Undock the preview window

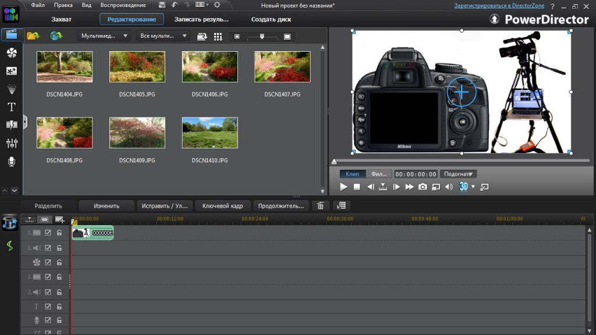point(484,187)
